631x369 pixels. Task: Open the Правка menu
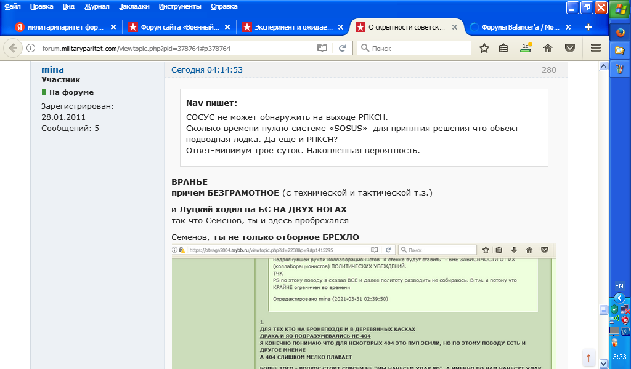tap(41, 6)
